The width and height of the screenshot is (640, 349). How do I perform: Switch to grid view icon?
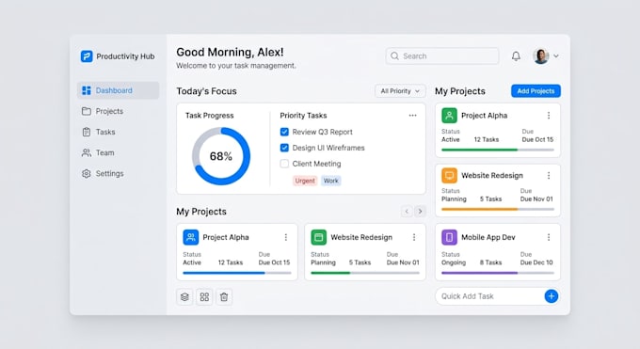(204, 296)
